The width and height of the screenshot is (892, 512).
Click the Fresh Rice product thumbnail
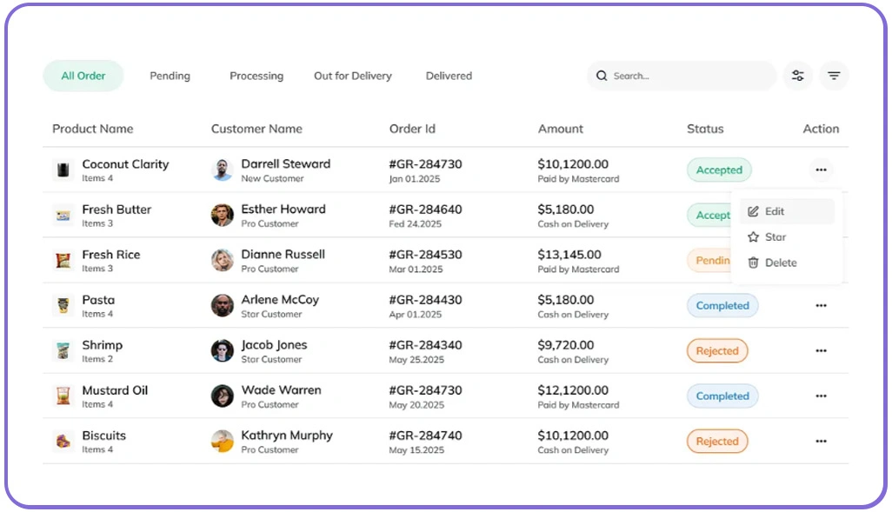coord(63,260)
